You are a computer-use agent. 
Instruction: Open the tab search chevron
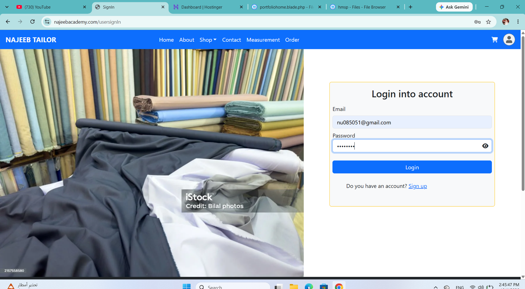tap(7, 7)
